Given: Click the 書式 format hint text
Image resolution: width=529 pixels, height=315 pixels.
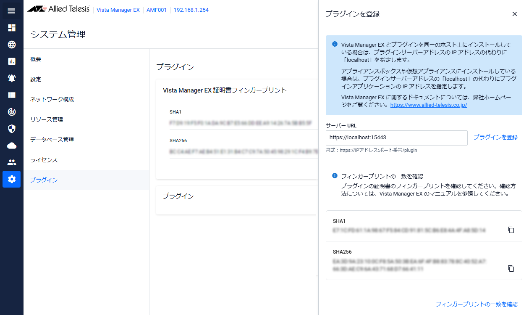Looking at the screenshot, I should [x=371, y=150].
